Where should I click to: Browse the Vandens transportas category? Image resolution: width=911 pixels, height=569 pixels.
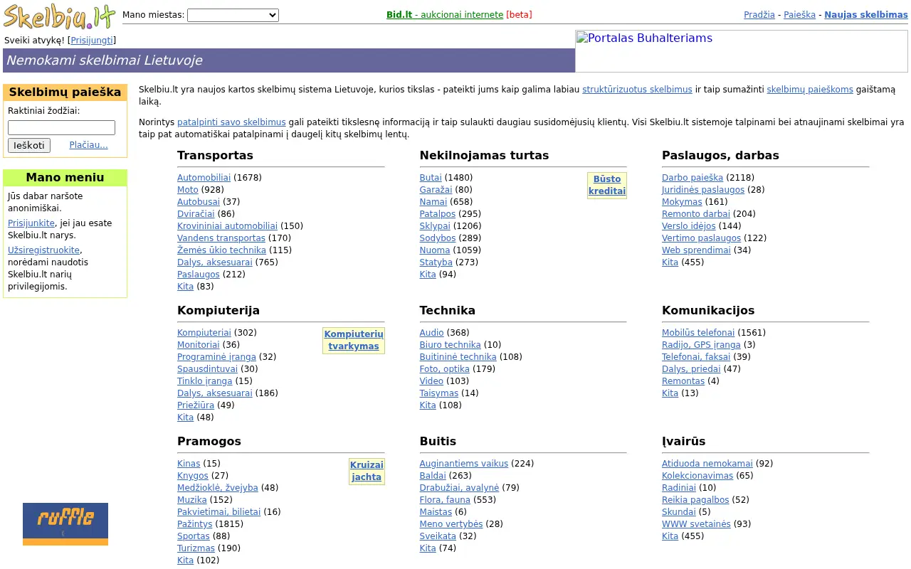[x=221, y=238]
